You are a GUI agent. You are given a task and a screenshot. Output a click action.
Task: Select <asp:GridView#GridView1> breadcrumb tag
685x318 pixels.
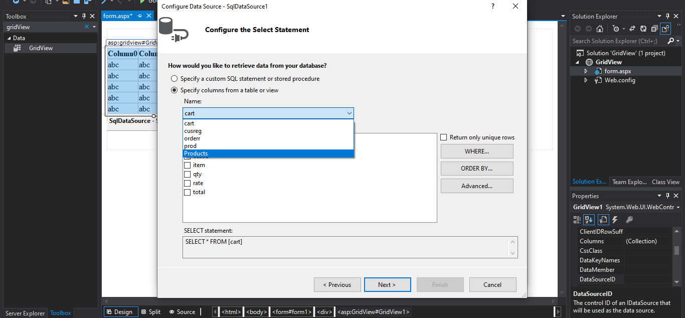tap(374, 312)
